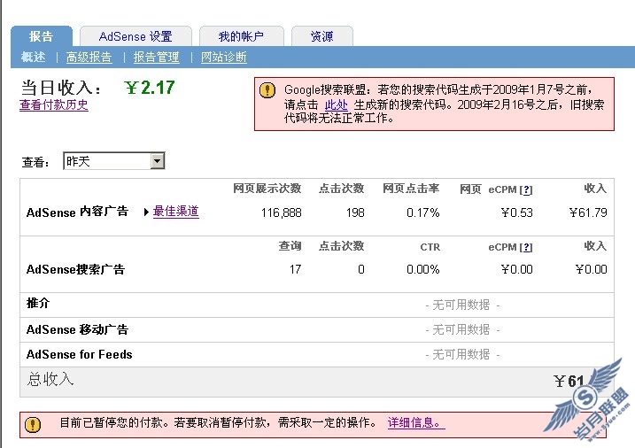
Task: Open 高级报告 in the sub-navigation
Action: point(89,58)
